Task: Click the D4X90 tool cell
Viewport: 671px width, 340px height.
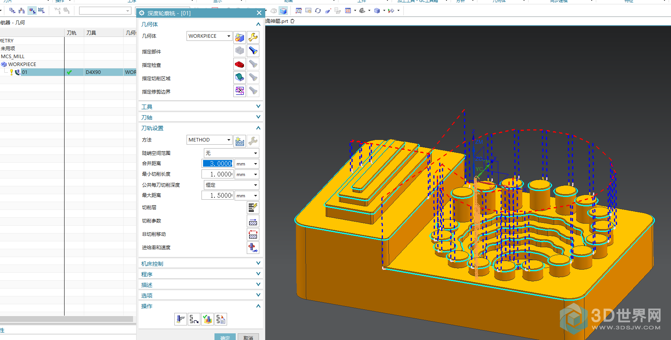Action: tap(104, 72)
